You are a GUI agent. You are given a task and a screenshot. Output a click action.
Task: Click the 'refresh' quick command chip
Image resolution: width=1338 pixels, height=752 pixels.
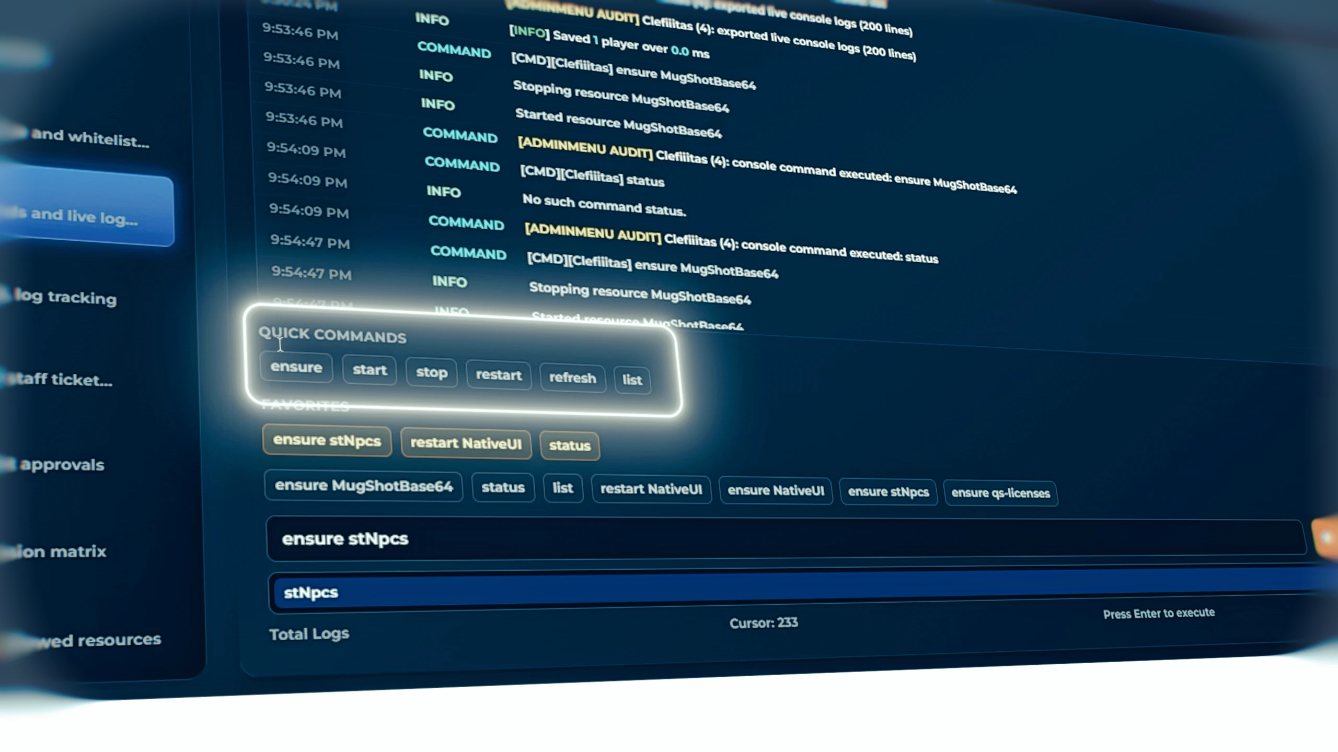click(x=572, y=378)
